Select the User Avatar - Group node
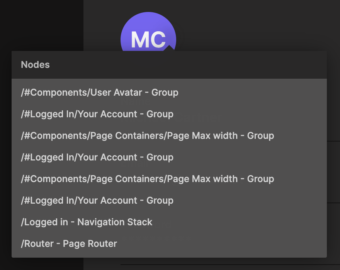The width and height of the screenshot is (340, 270). point(100,93)
